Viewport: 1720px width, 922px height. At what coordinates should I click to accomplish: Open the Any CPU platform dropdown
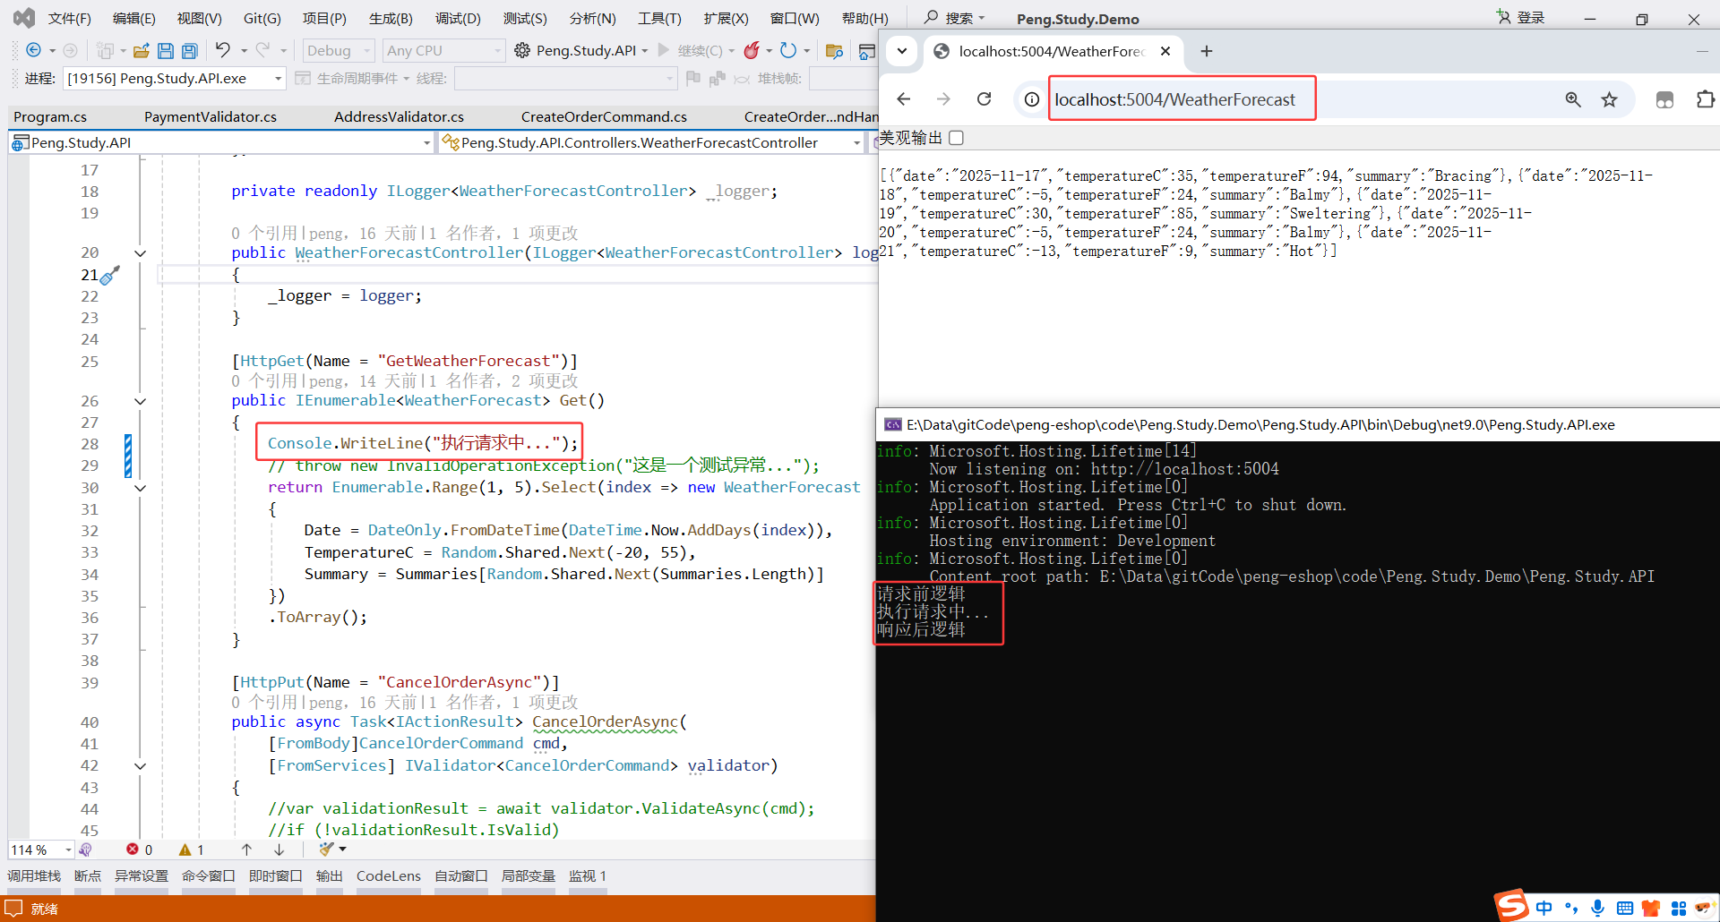tap(443, 51)
